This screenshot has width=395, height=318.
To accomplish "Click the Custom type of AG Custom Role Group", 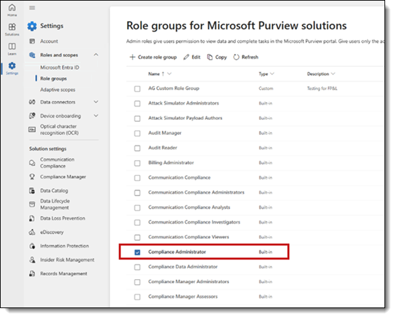I will (266, 88).
